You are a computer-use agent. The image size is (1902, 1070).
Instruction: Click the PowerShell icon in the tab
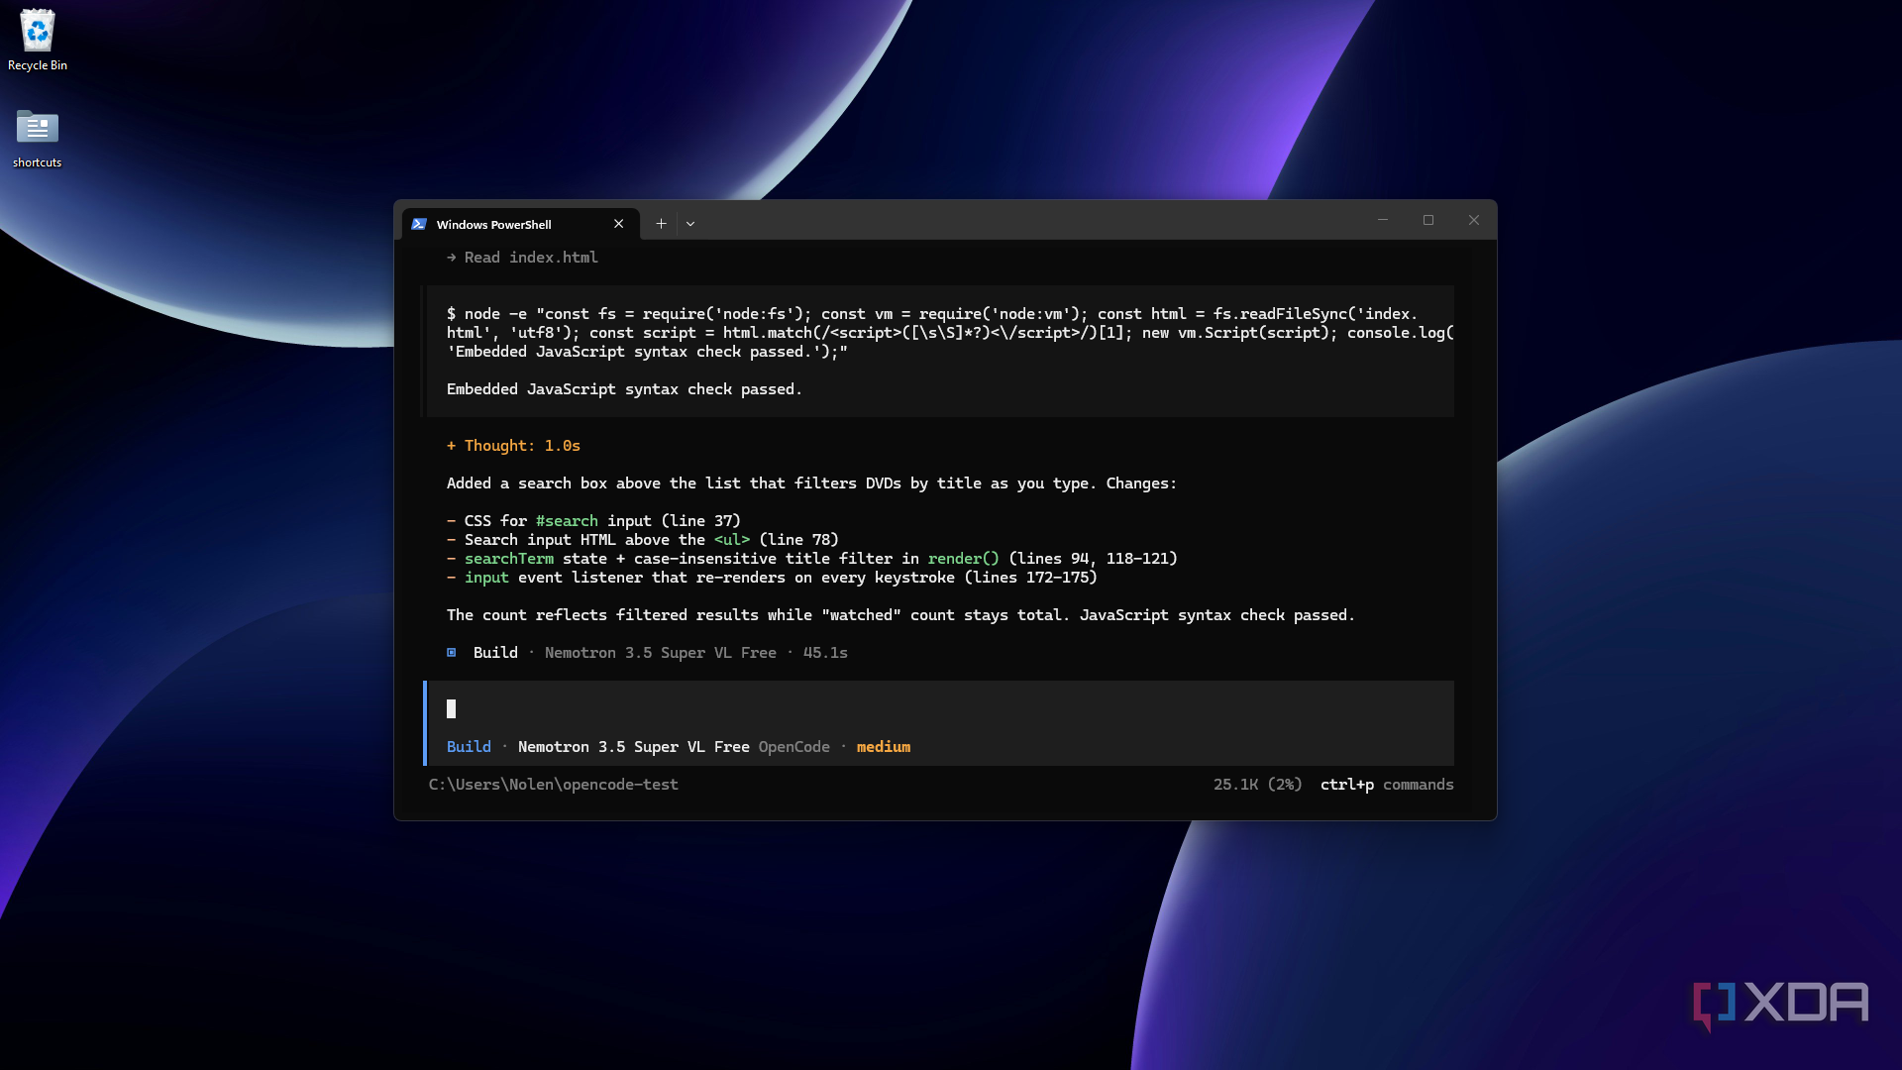pyautogui.click(x=419, y=224)
